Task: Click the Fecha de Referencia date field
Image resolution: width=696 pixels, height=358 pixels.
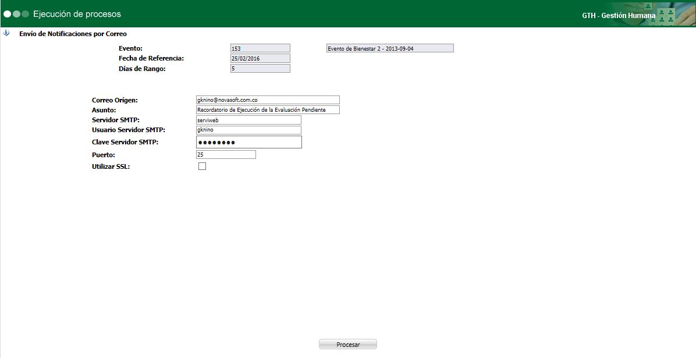Action: click(260, 58)
